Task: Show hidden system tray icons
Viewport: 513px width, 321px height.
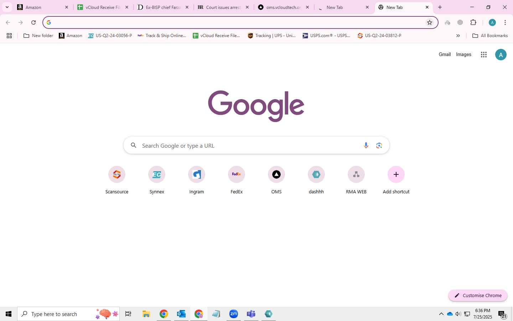Action: point(441,314)
